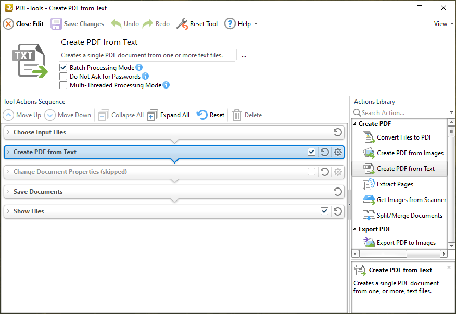Turn on Multi-Threaded Processing Mode
Image resolution: width=456 pixels, height=314 pixels.
(x=64, y=85)
